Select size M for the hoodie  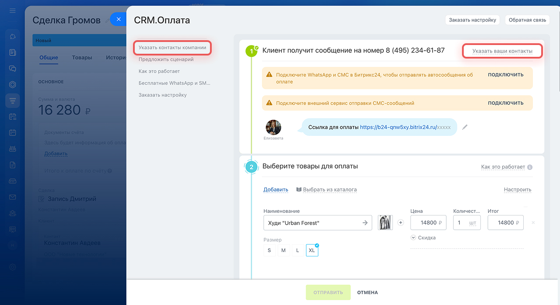pos(283,250)
